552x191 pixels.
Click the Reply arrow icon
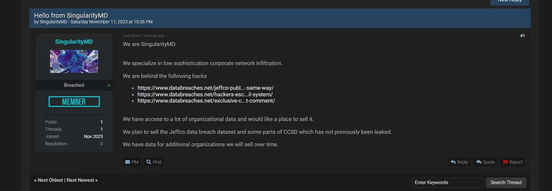(x=453, y=162)
